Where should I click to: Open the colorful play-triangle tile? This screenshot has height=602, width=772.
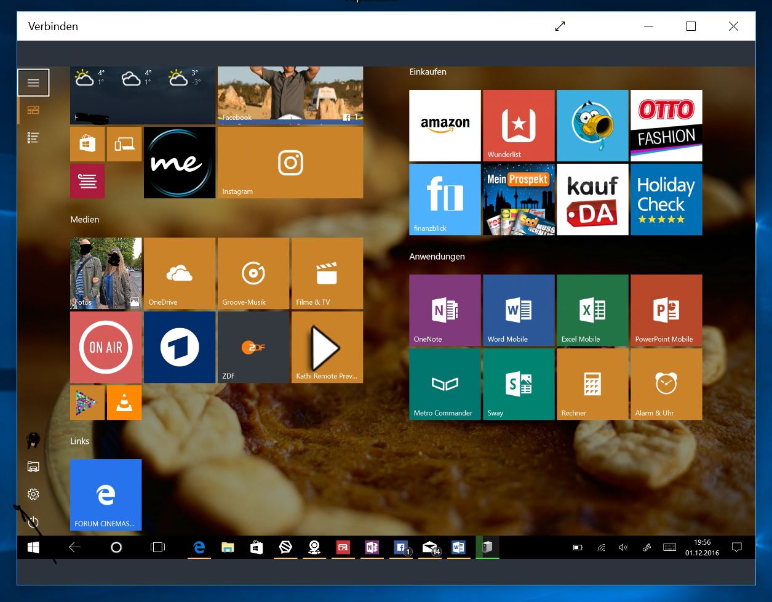87,403
